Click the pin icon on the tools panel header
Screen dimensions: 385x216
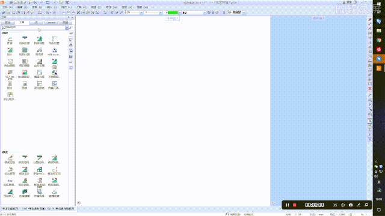point(69,17)
